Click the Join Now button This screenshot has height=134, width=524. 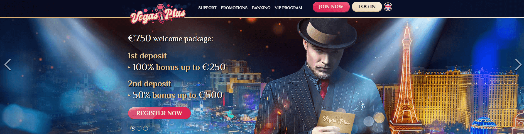[x=331, y=7]
